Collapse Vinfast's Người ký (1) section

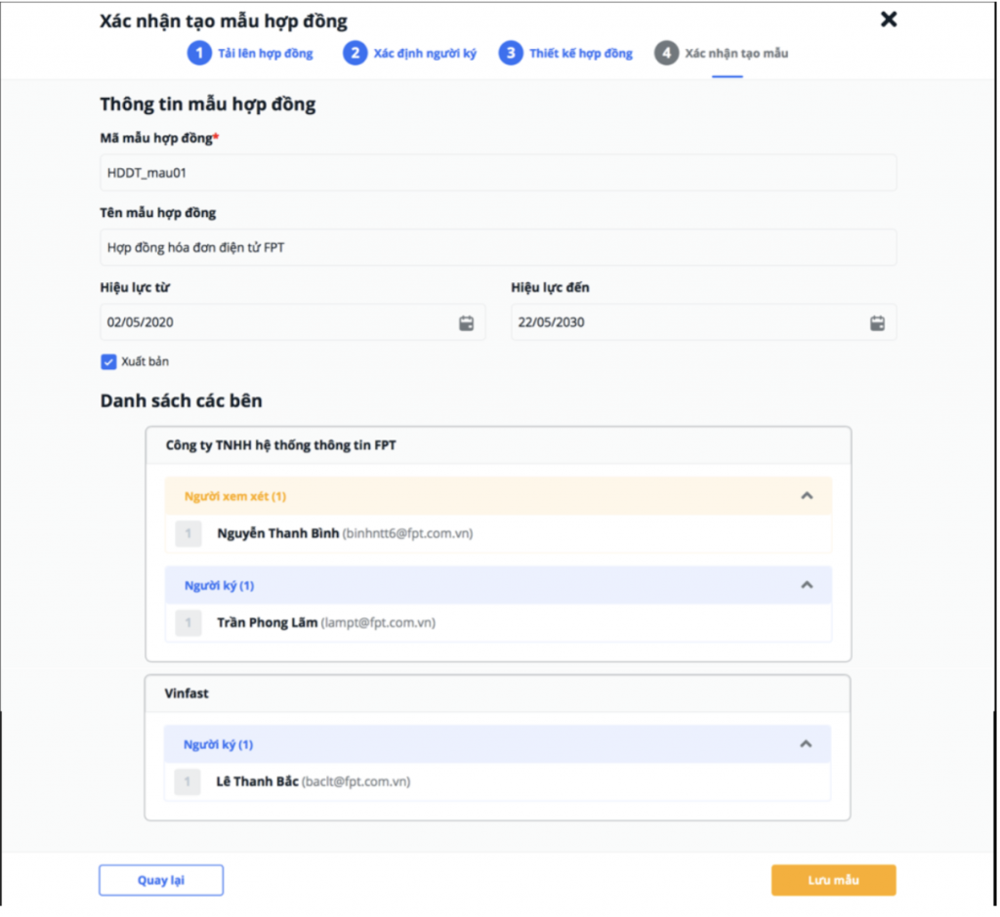pyautogui.click(x=806, y=744)
